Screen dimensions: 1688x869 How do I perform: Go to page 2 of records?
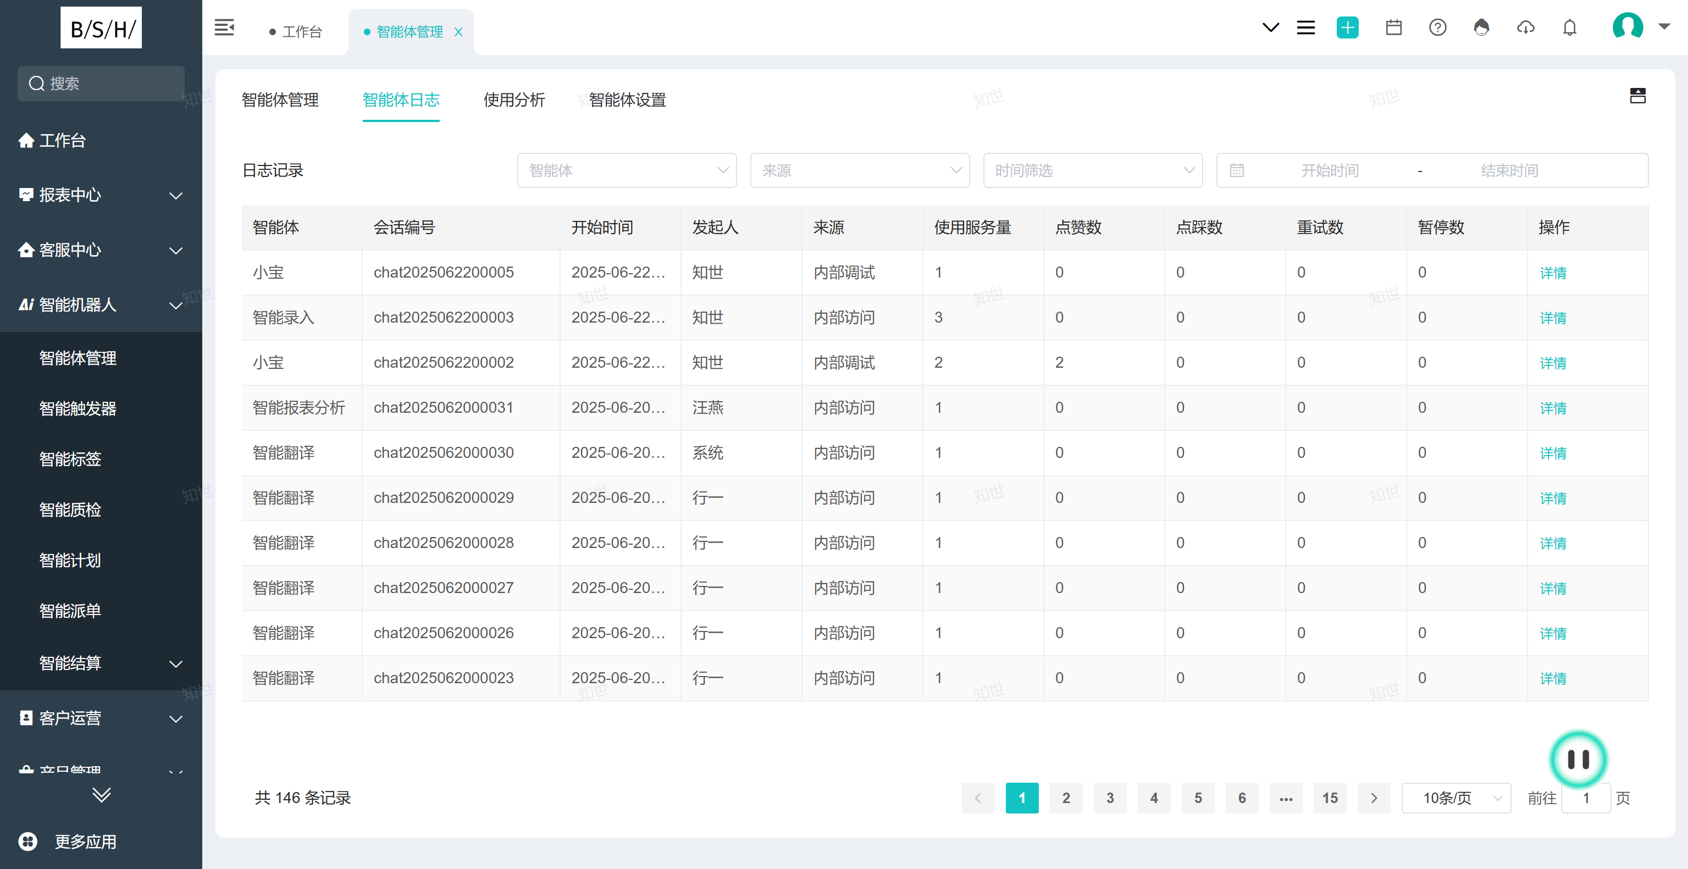click(x=1065, y=798)
